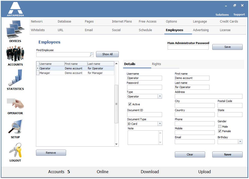Click the Find Employee magnifier icon
Image resolution: width=249 pixels, height=179 pixels.
click(x=91, y=54)
